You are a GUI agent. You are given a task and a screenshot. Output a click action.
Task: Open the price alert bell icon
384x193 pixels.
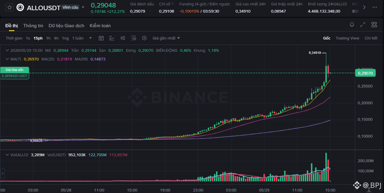pyautogui.click(x=352, y=25)
